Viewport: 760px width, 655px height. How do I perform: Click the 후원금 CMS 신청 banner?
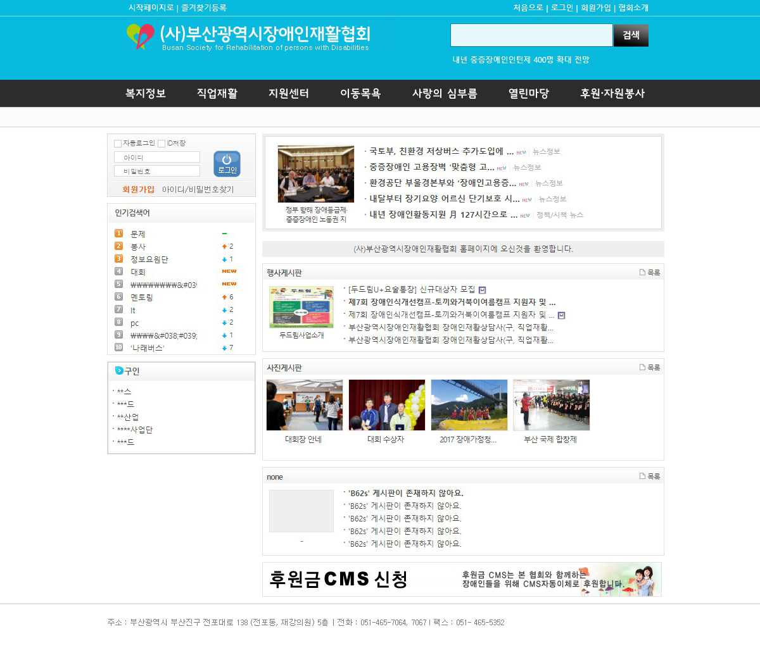(x=462, y=579)
